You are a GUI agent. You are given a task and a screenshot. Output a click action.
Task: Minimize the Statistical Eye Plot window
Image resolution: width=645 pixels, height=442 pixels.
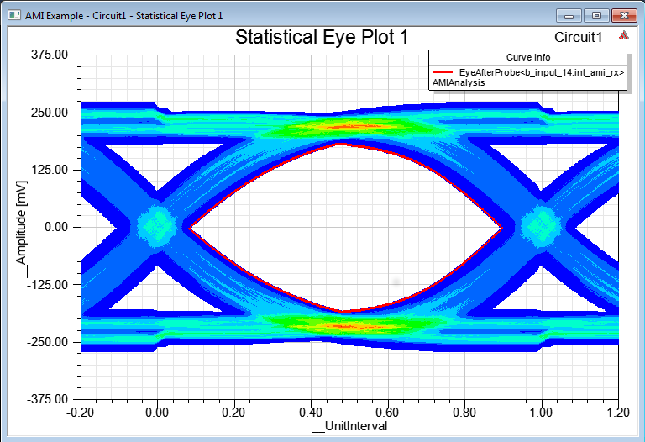[x=569, y=16]
